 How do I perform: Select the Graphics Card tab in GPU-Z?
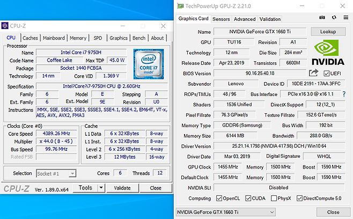(x=193, y=18)
